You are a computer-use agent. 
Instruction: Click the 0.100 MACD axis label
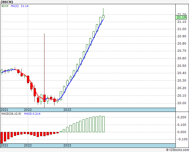[182, 125]
